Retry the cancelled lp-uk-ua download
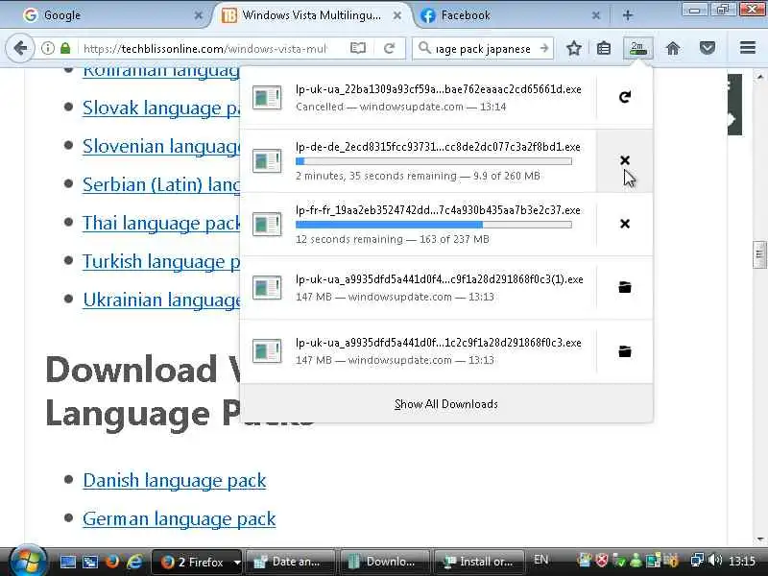The height and width of the screenshot is (576, 768). [625, 97]
